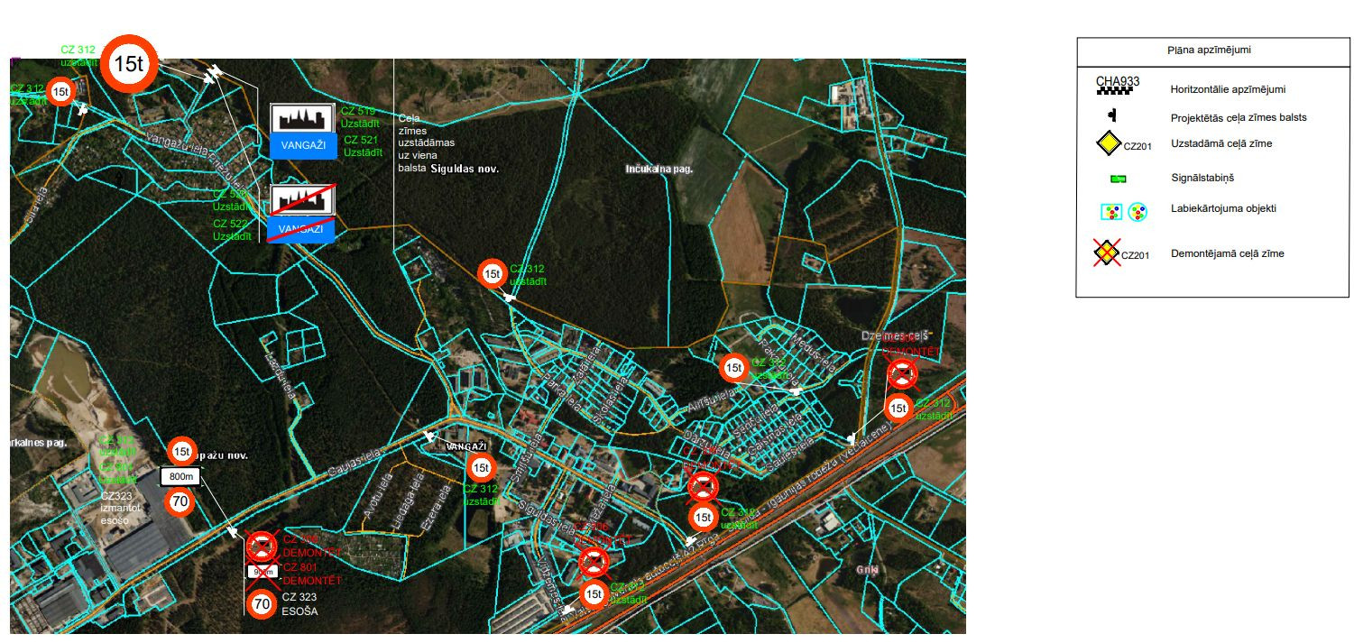This screenshot has height=643, width=1354.
Task: Click the crossed-out 900m distance plate
Action: (262, 572)
